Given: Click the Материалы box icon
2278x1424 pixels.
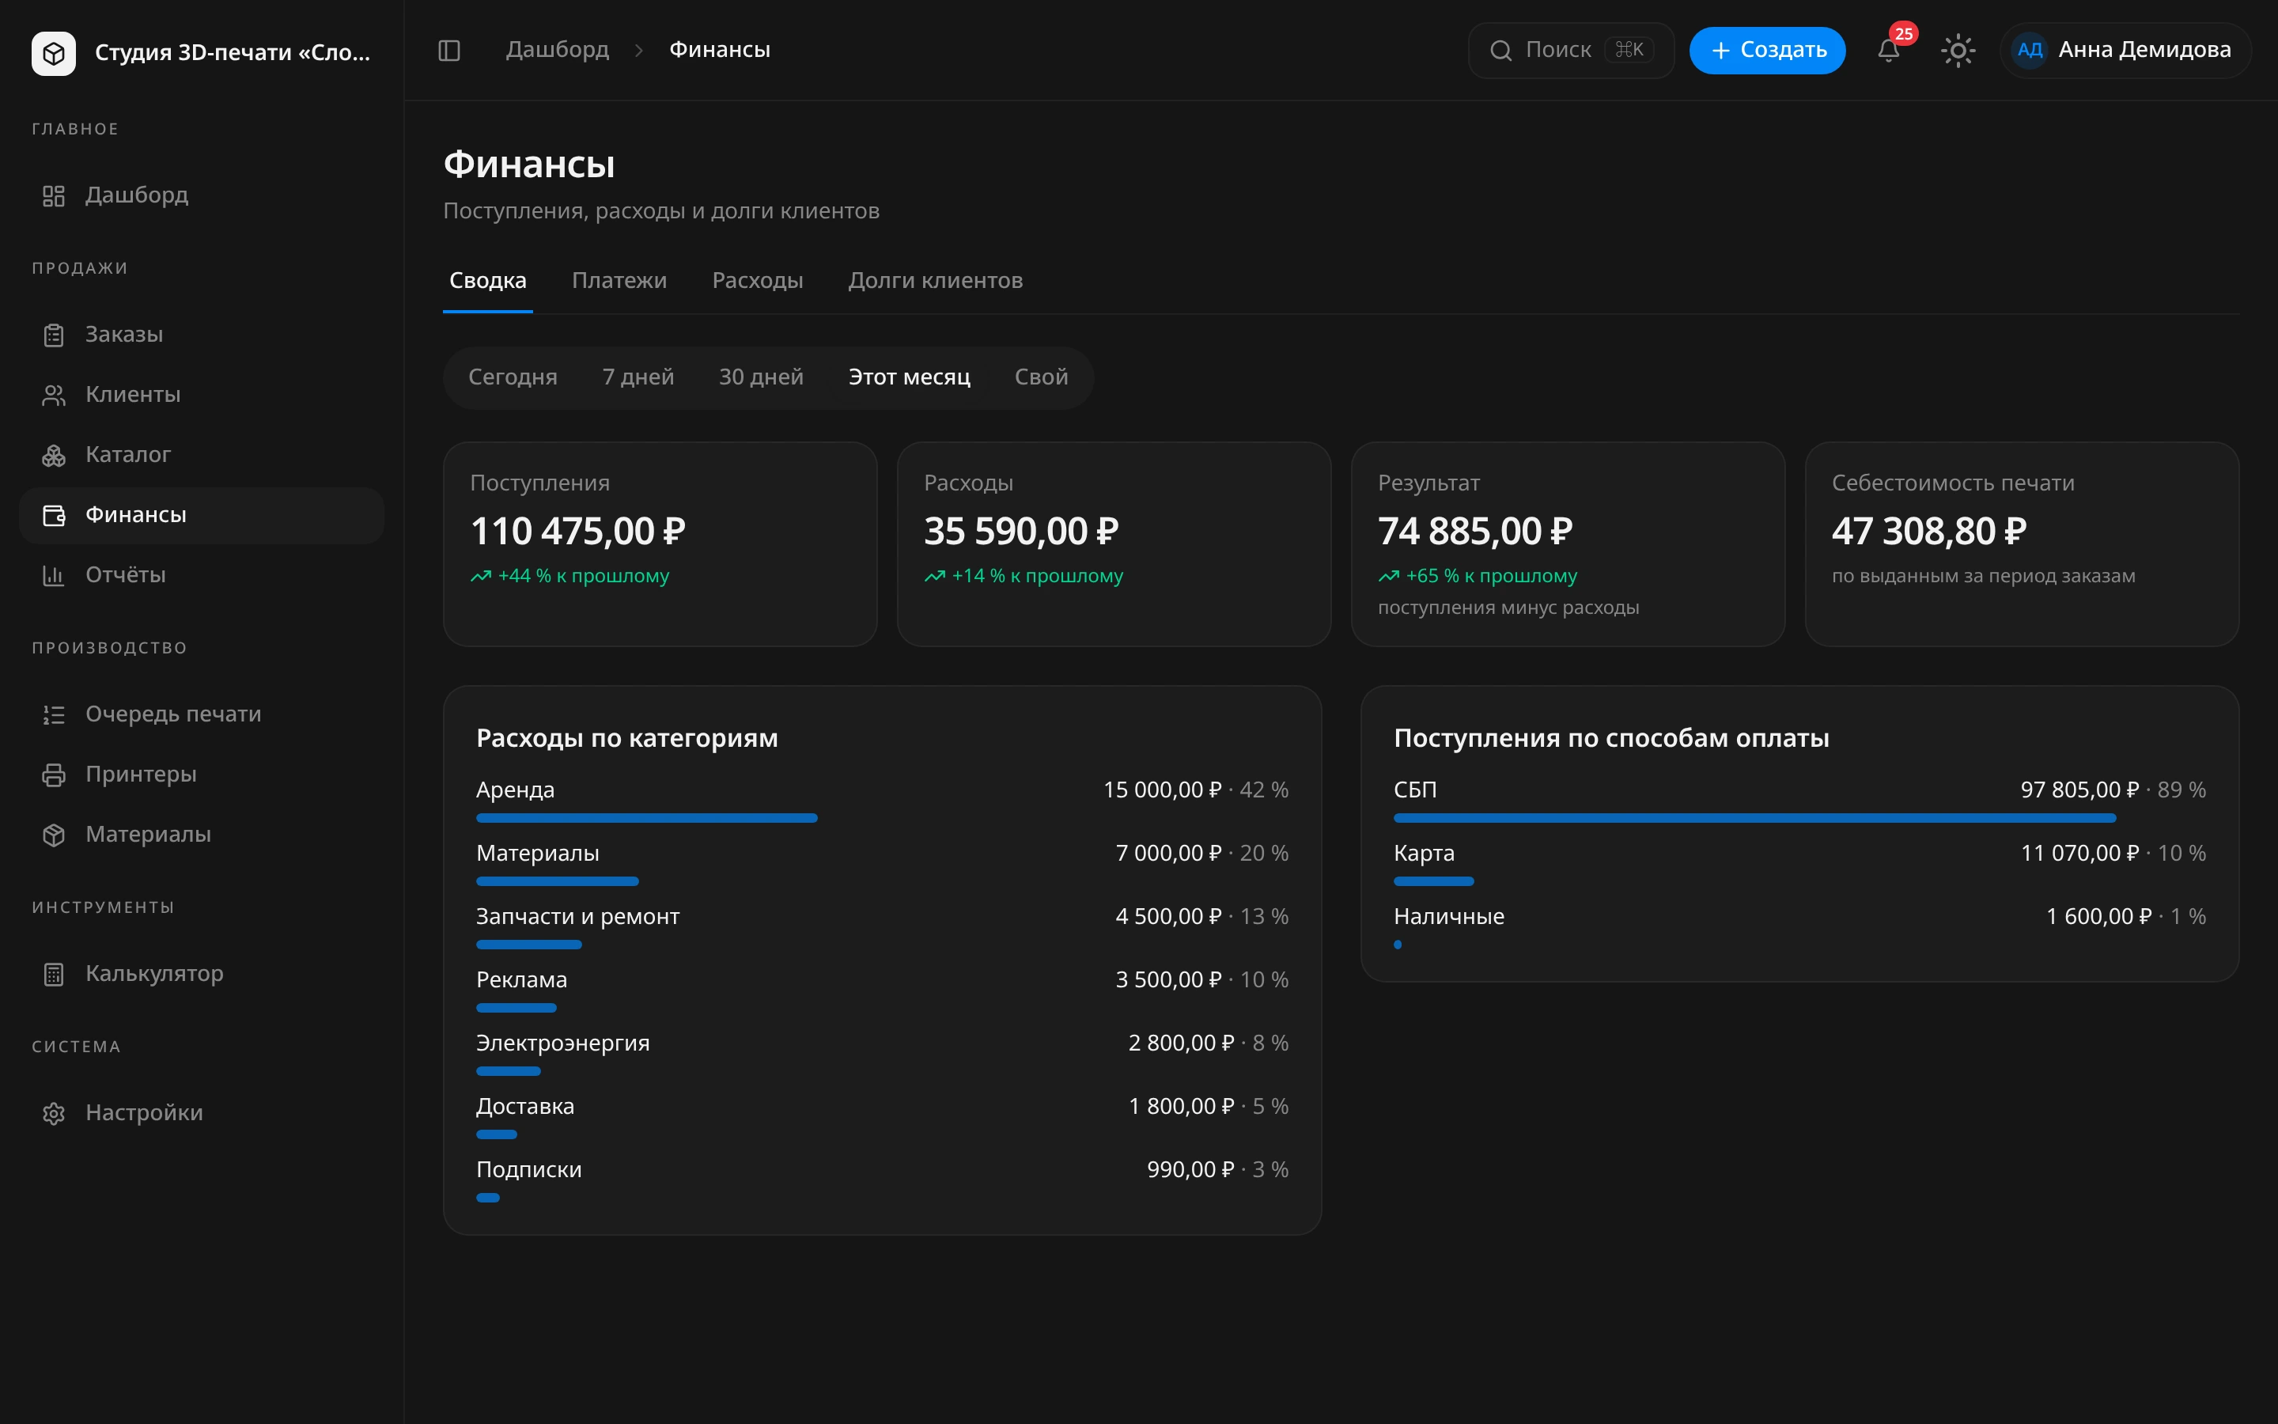Looking at the screenshot, I should click(x=54, y=835).
